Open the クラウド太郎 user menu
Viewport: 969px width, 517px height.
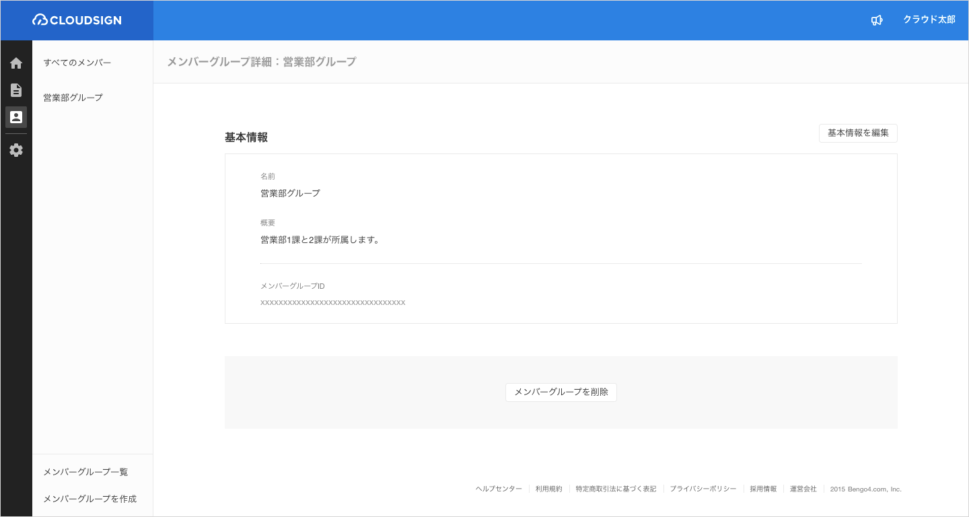click(929, 20)
